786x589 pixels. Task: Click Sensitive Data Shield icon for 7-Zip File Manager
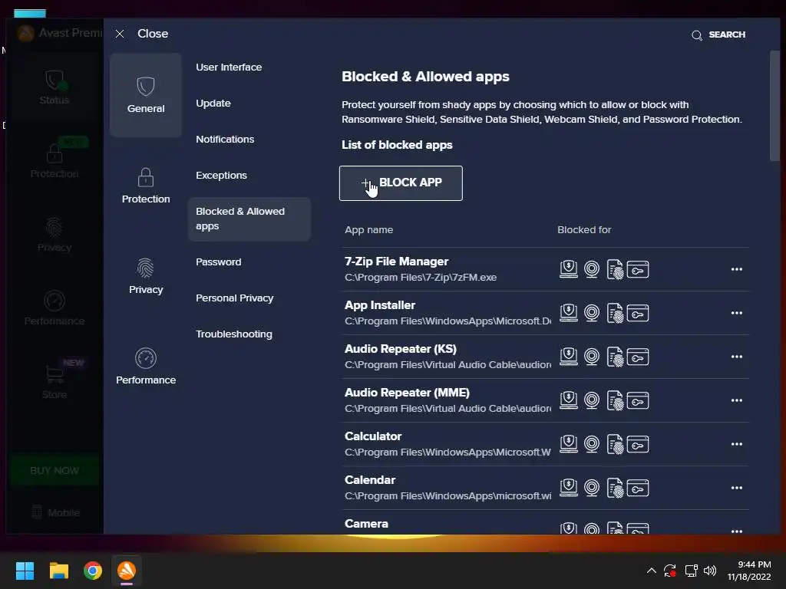(615, 269)
